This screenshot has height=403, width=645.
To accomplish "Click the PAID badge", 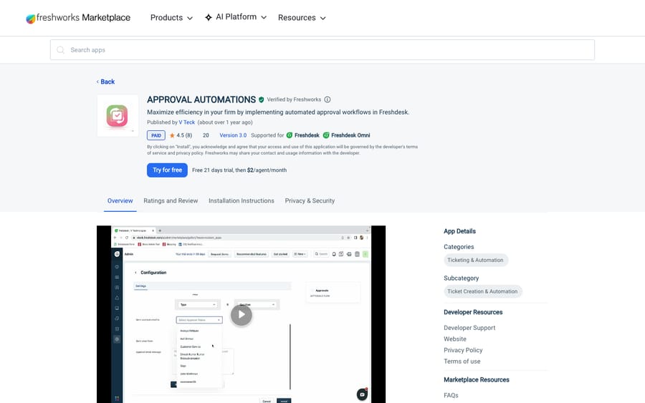I will pyautogui.click(x=156, y=135).
